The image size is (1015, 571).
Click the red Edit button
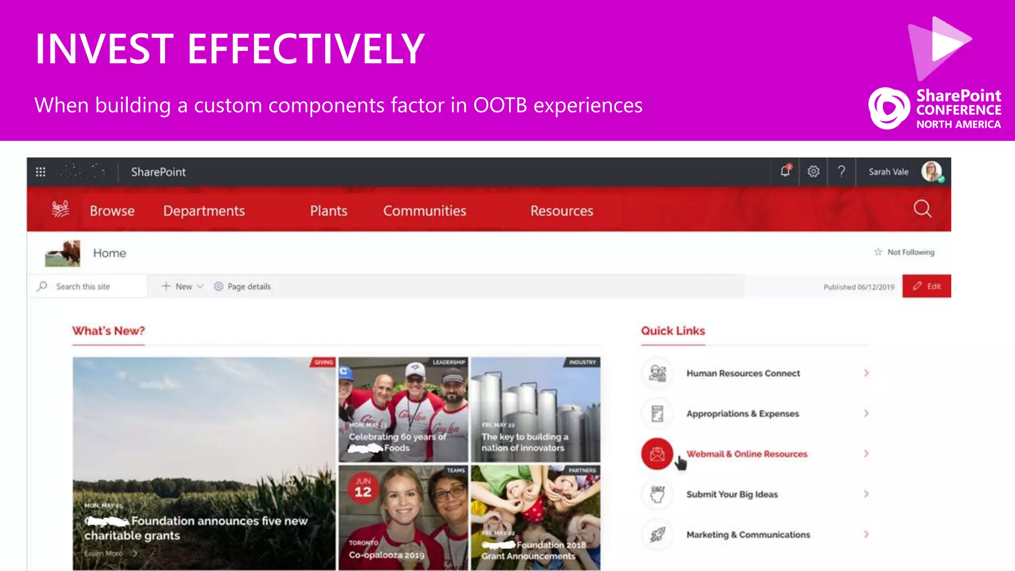(926, 286)
